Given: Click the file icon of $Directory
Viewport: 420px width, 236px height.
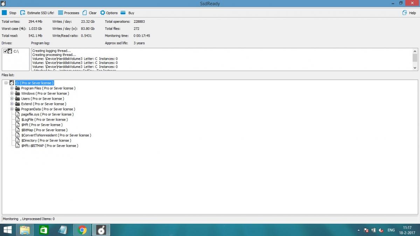Looking at the screenshot, I should tap(17, 141).
